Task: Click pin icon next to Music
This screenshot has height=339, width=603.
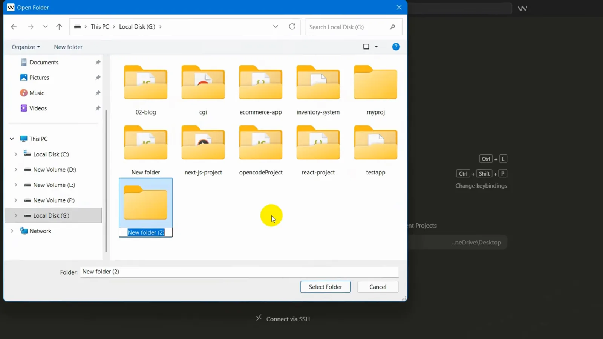Action: [98, 93]
